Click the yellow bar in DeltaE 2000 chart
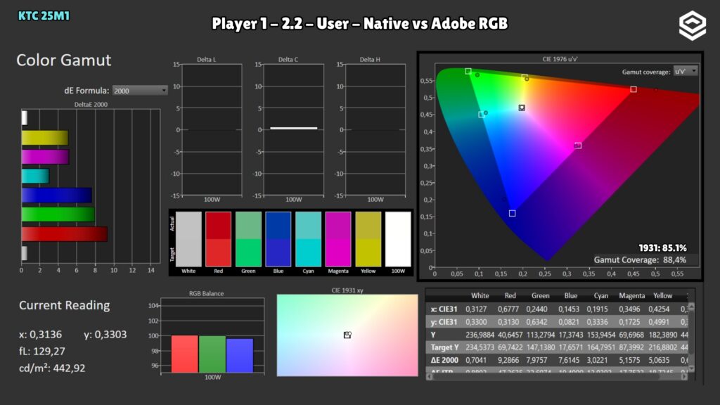 (x=44, y=137)
